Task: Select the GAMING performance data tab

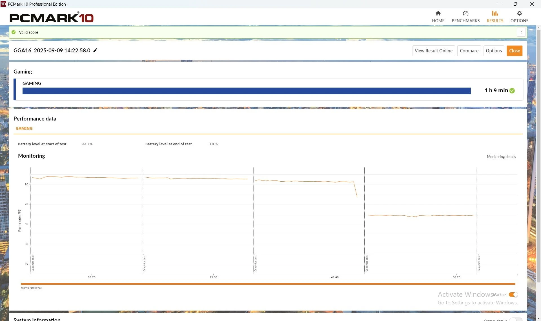Action: tap(24, 128)
